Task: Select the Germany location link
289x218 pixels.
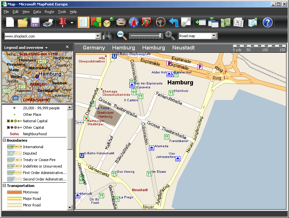Action: (x=94, y=48)
